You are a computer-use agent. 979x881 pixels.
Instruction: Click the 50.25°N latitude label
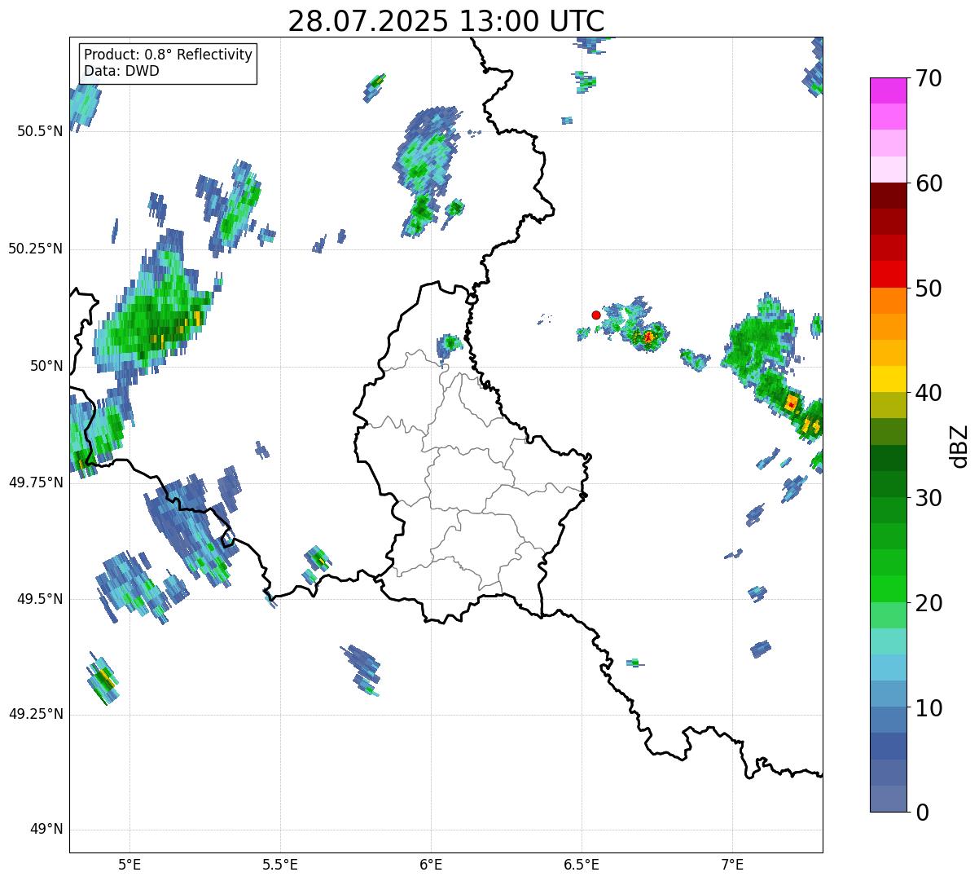(x=36, y=249)
